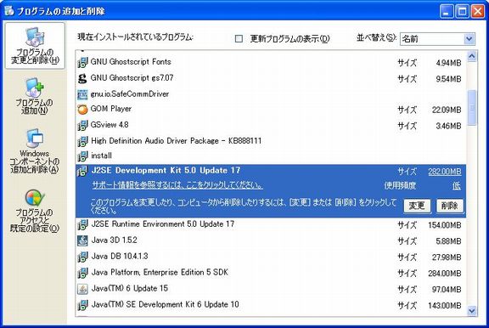The height and width of the screenshot is (328, 489).
Task: Click the title bar program icon
Action: (9, 10)
